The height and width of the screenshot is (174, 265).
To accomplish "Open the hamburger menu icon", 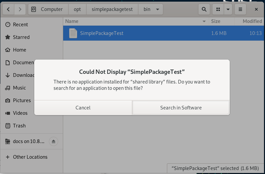I will pos(240,9).
